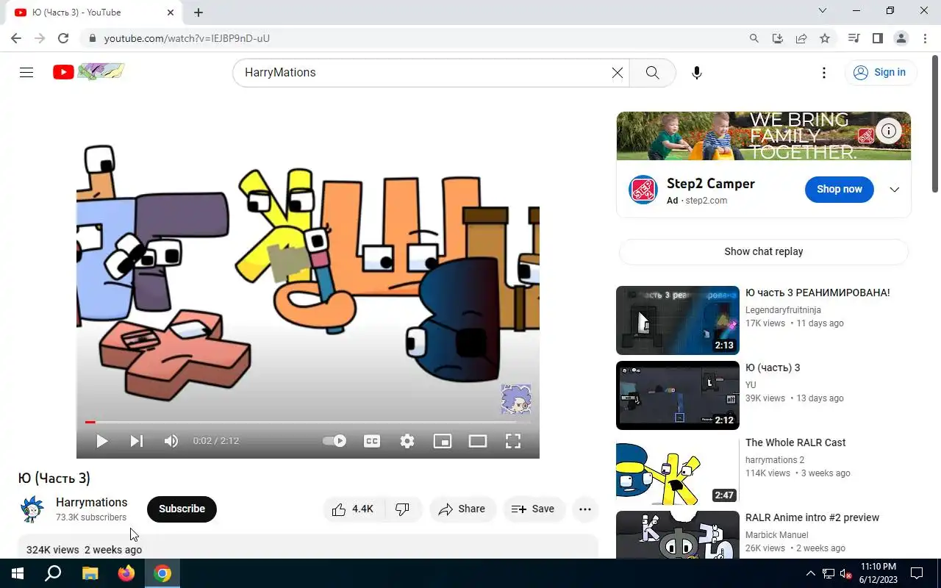Open Chrome profile avatar

coord(901,38)
